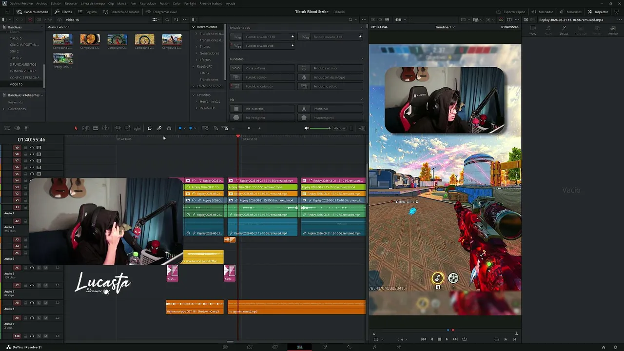The image size is (624, 351).
Task: Click the search icon in media pool
Action: click(x=167, y=19)
